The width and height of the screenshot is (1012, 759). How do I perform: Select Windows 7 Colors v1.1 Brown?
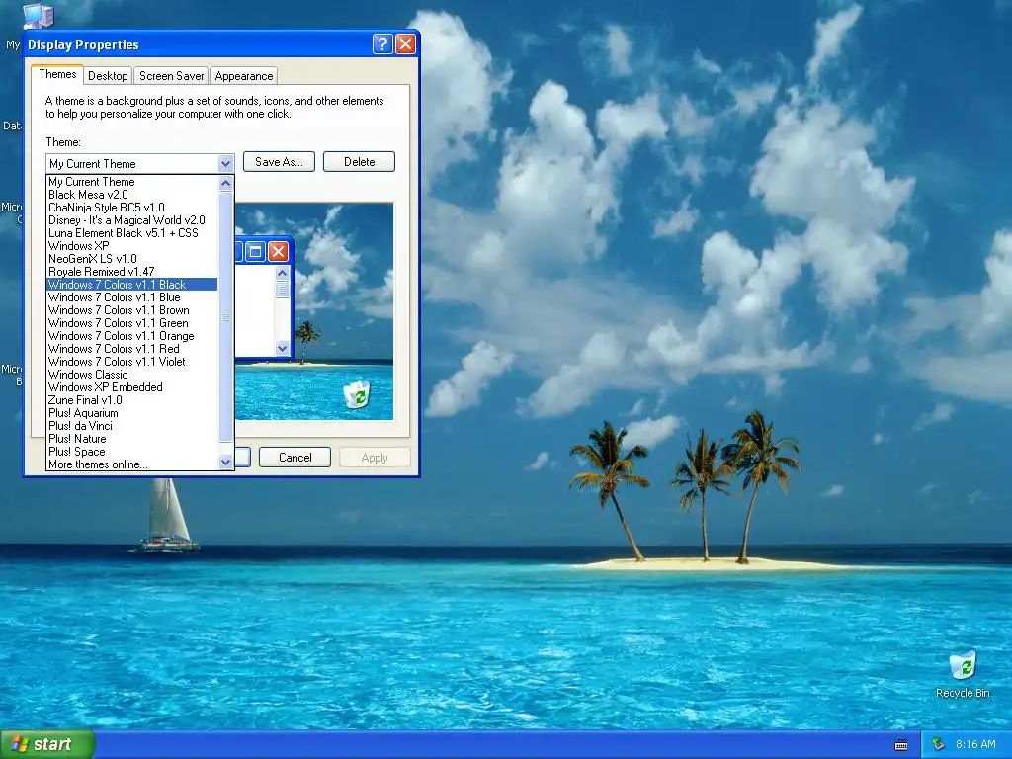click(x=133, y=310)
